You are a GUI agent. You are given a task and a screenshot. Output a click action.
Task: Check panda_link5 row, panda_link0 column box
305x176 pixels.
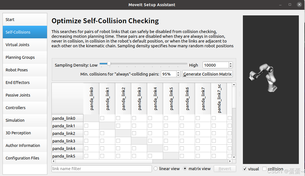click(86, 156)
